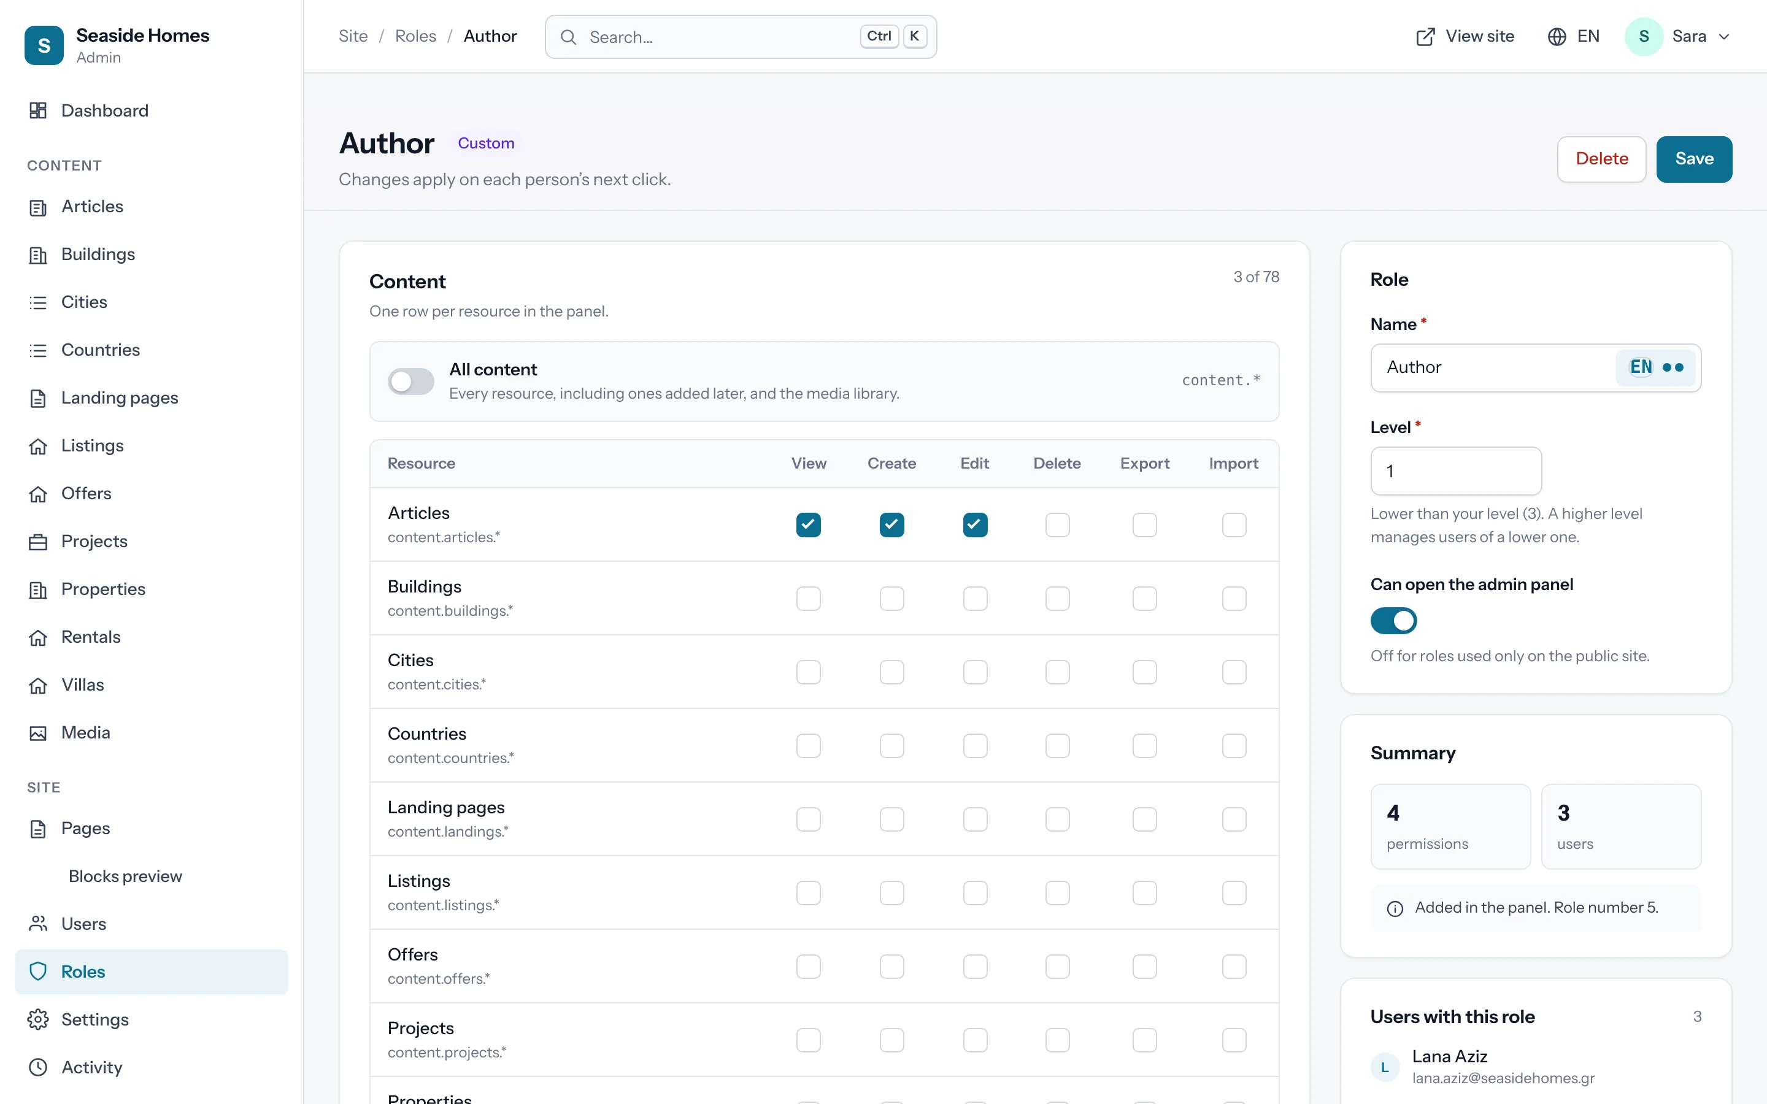Image resolution: width=1767 pixels, height=1104 pixels.
Task: Open Blocks preview in the sidebar
Action: (125, 876)
